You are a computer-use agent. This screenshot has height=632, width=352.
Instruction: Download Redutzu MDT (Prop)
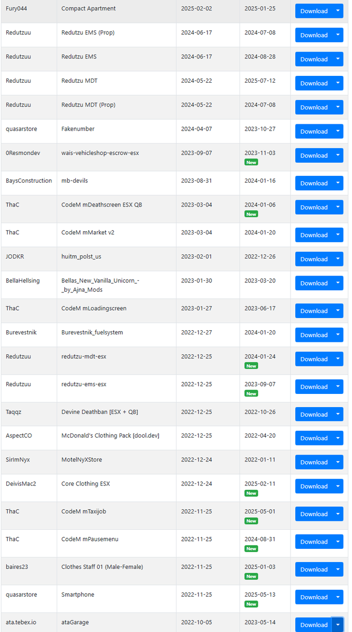point(314,107)
